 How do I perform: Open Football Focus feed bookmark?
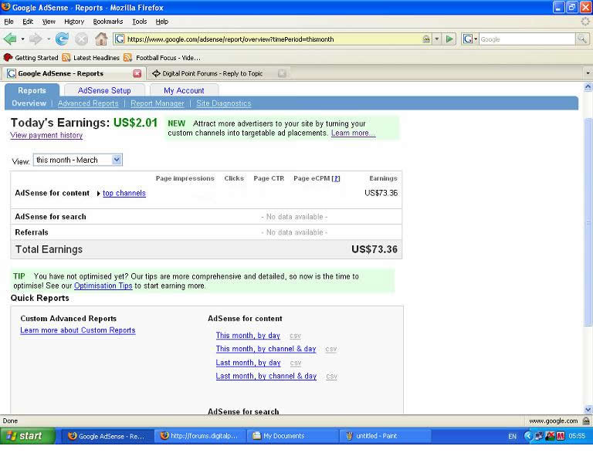click(x=162, y=57)
